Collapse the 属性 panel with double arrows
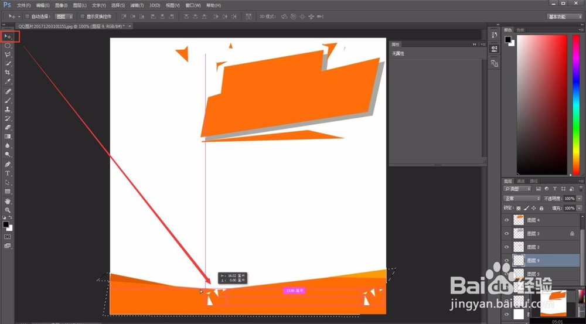This screenshot has width=586, height=324. pos(475,45)
